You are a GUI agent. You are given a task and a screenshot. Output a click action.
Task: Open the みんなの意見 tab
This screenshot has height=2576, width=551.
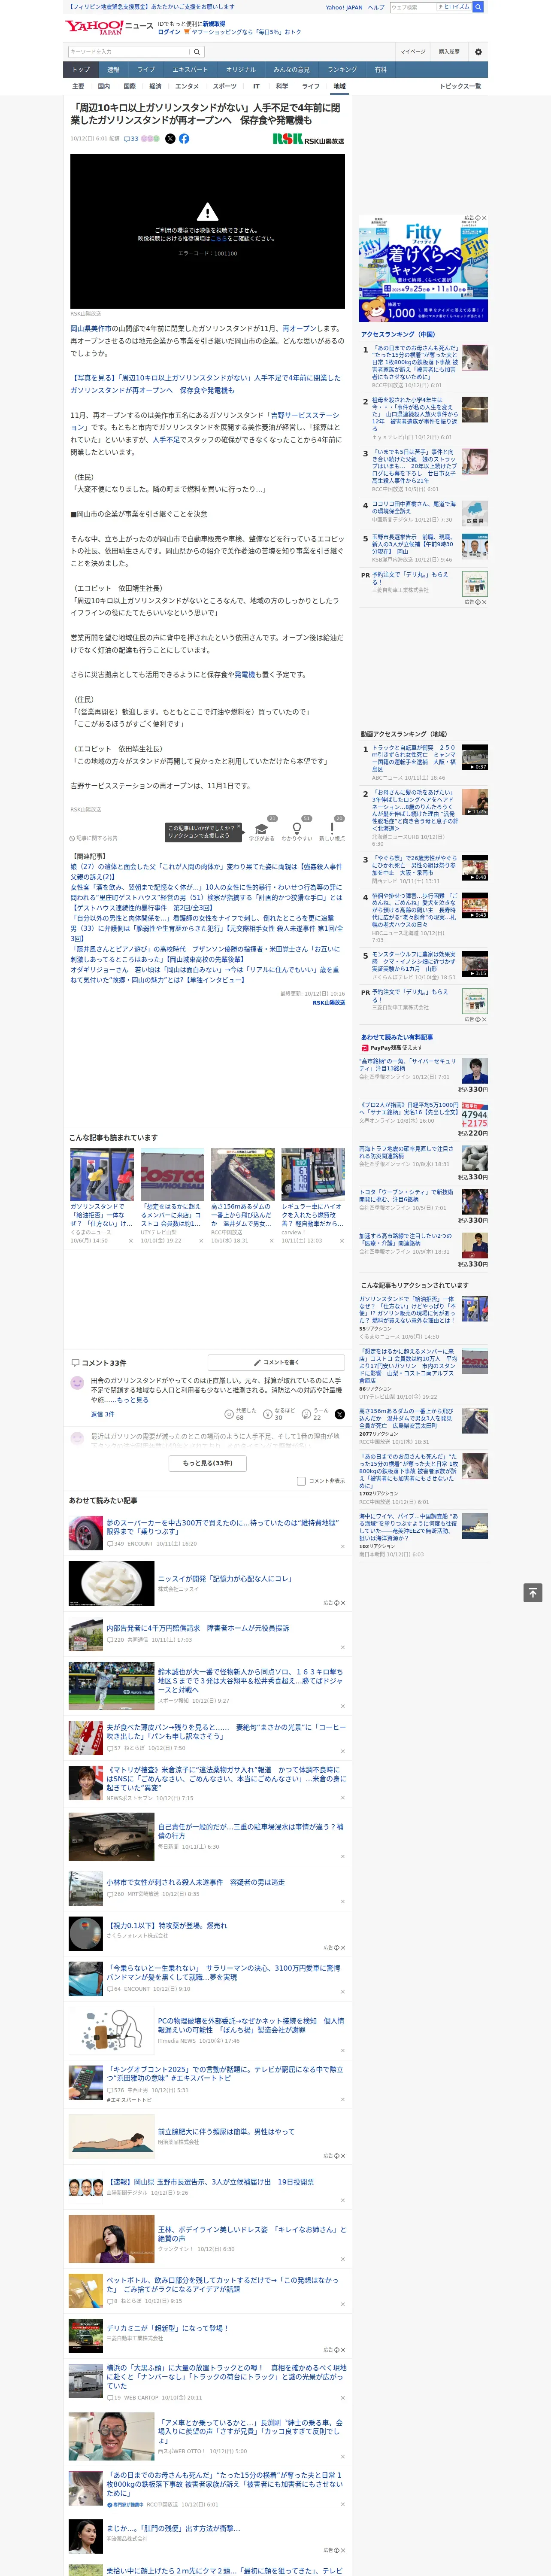tap(292, 70)
